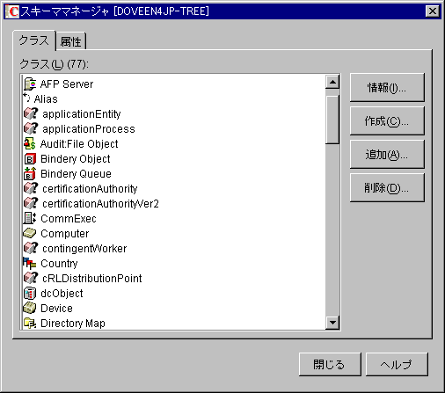Select Directory Map class entry
445x393 pixels.
(73, 324)
